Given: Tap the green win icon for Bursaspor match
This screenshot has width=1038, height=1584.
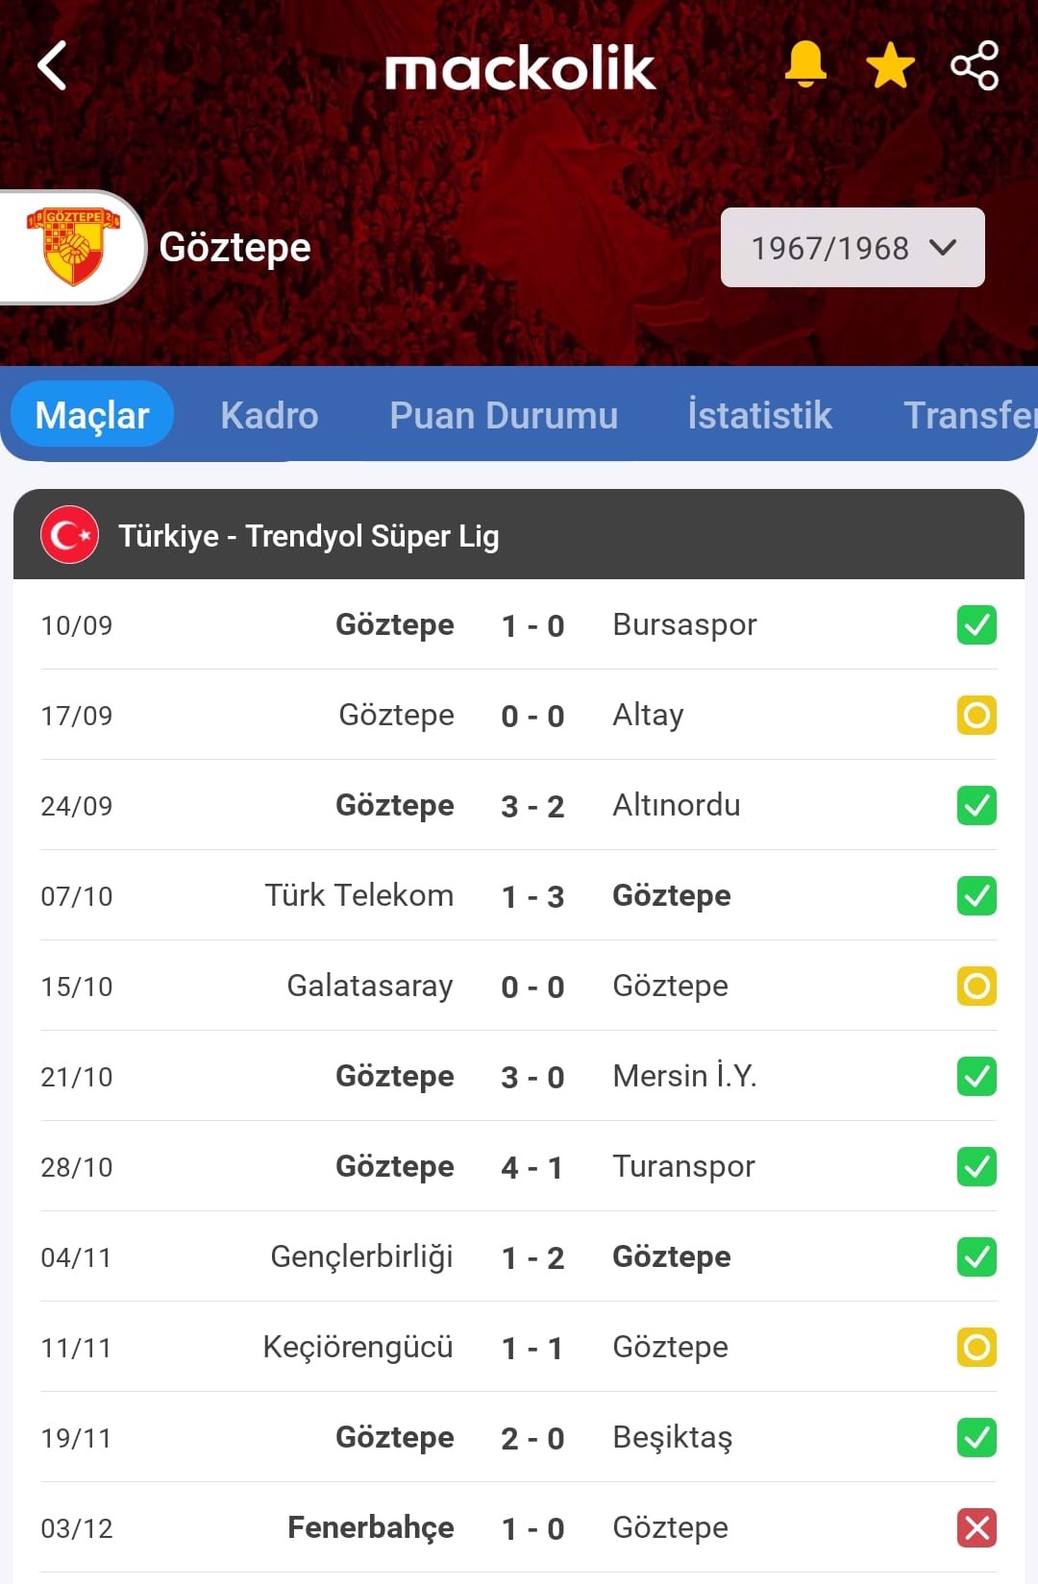Looking at the screenshot, I should click(x=976, y=625).
